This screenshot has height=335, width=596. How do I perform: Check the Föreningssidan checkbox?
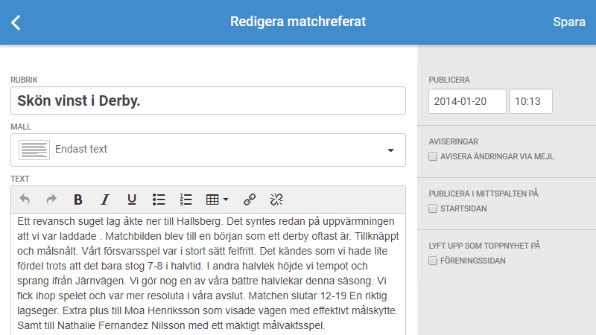click(x=433, y=261)
